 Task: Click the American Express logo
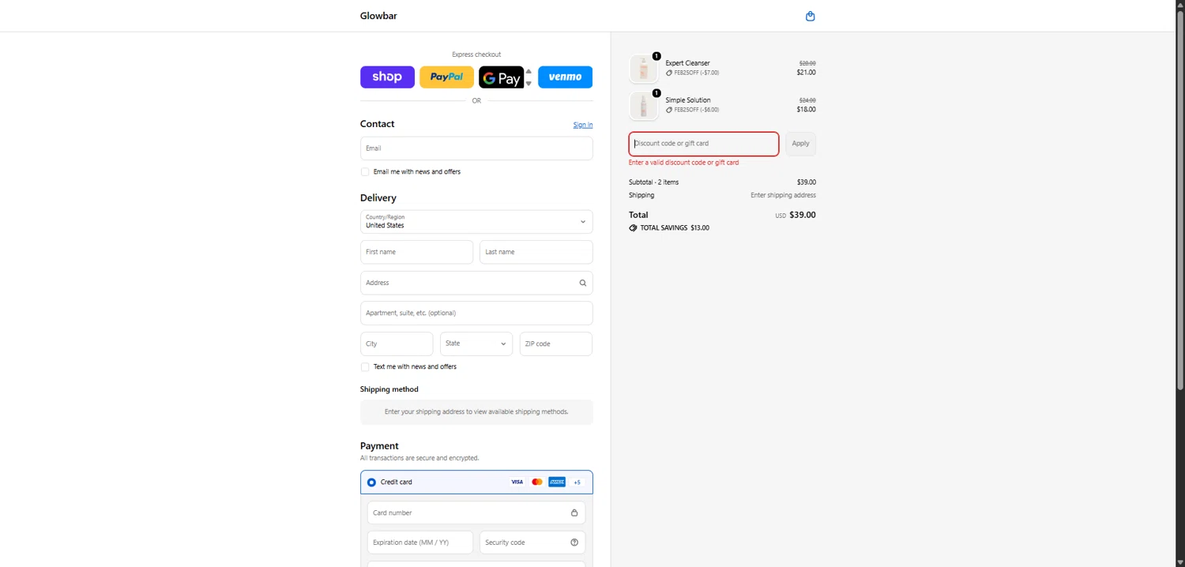click(x=557, y=482)
